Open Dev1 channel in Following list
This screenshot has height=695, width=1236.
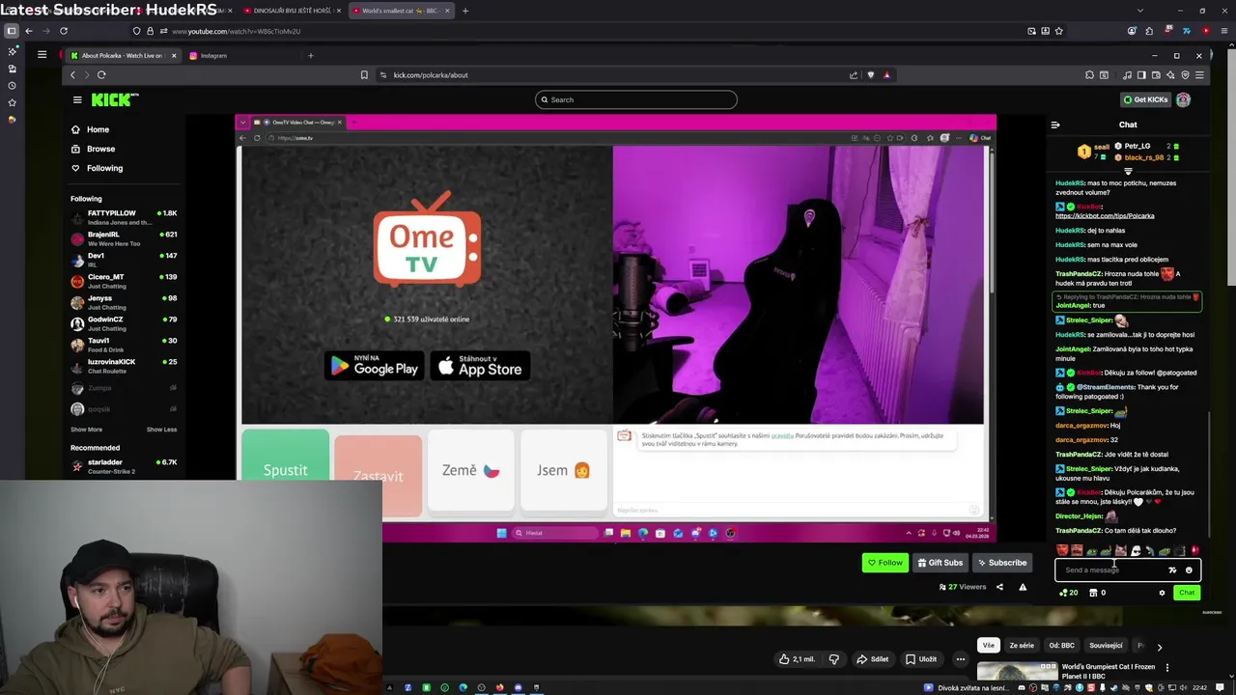pyautogui.click(x=124, y=260)
